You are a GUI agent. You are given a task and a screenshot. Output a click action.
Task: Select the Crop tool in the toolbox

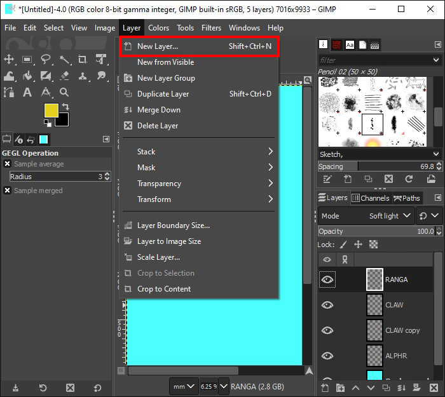coord(82,59)
